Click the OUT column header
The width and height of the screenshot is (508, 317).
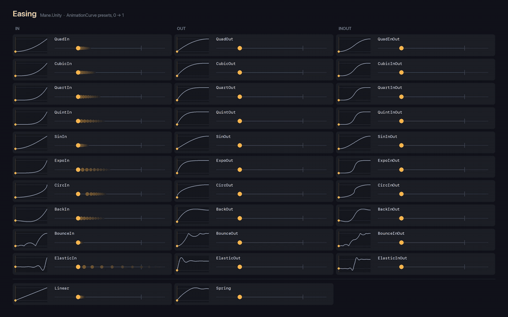[181, 28]
